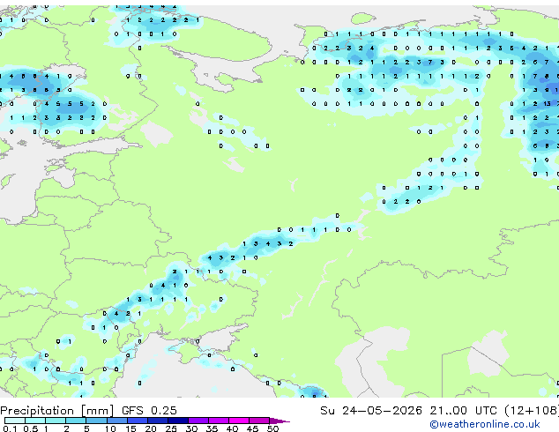This screenshot has height=432, width=559.
Task: Click the '30' legend scale label
Action: click(191, 428)
